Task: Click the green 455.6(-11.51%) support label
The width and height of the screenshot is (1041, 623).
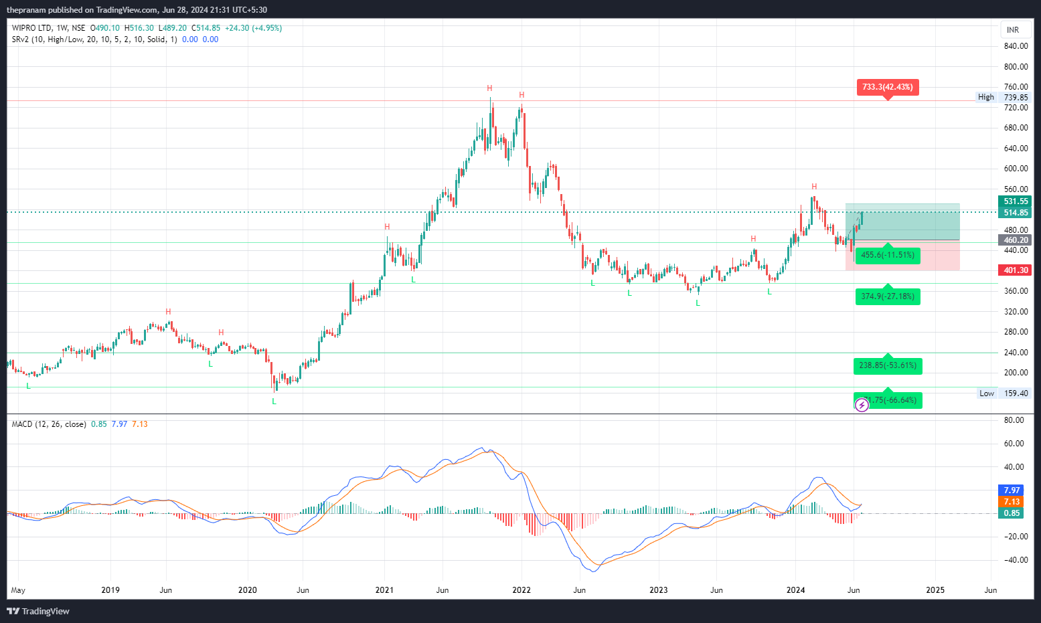Action: [888, 255]
